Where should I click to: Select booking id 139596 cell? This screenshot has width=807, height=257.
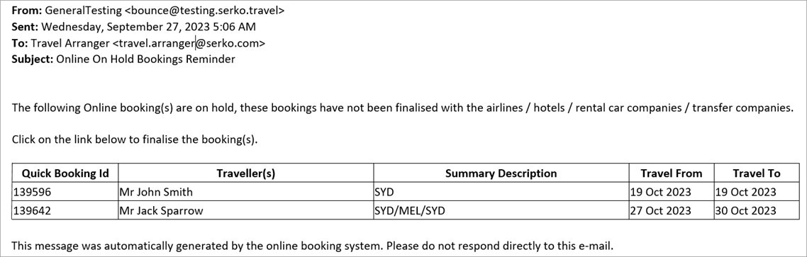tap(65, 192)
